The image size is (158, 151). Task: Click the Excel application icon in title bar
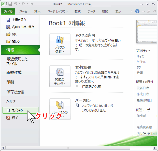[x=3, y=4]
